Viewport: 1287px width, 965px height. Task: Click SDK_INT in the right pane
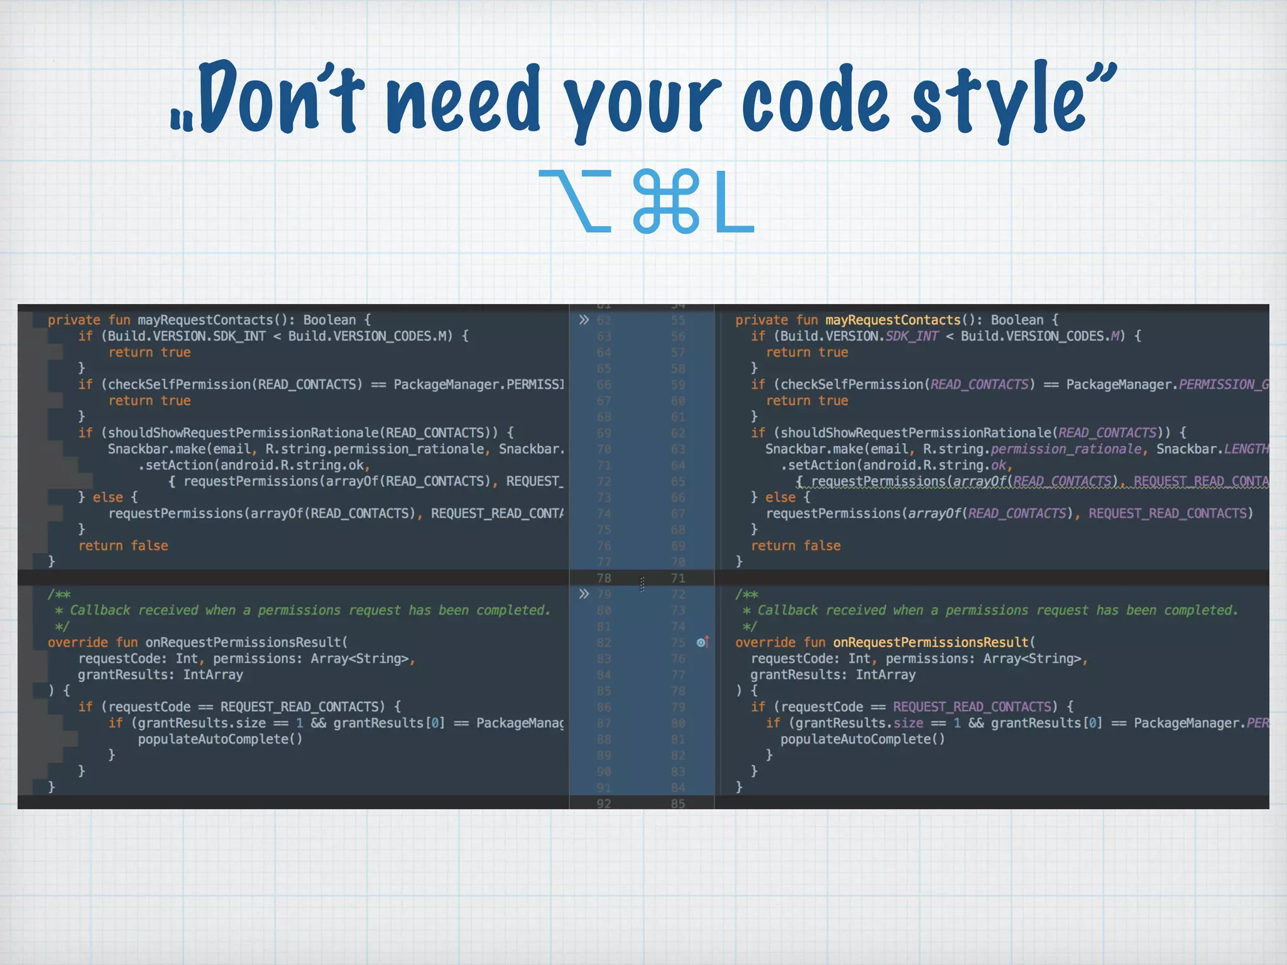coord(911,336)
